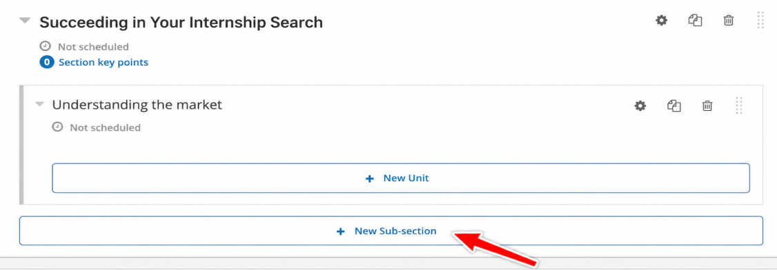Open settings gear for Succeeding in Your Internship Search

[661, 21]
